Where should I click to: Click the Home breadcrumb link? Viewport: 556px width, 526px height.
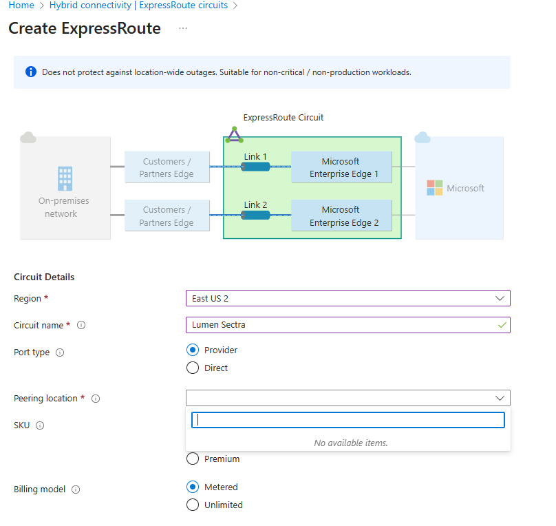pos(21,6)
